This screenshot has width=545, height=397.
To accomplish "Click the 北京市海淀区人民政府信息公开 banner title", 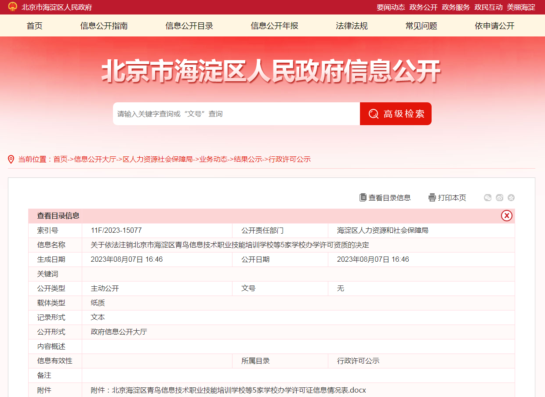I will [x=271, y=71].
